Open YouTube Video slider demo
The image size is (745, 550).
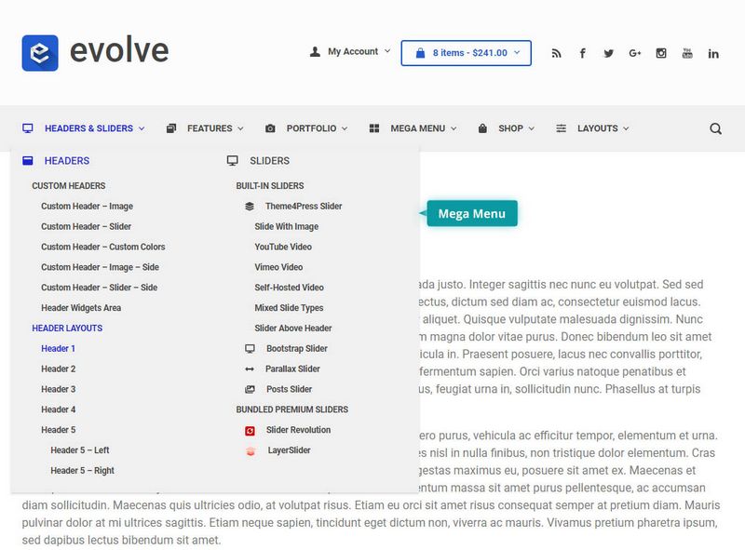283,247
